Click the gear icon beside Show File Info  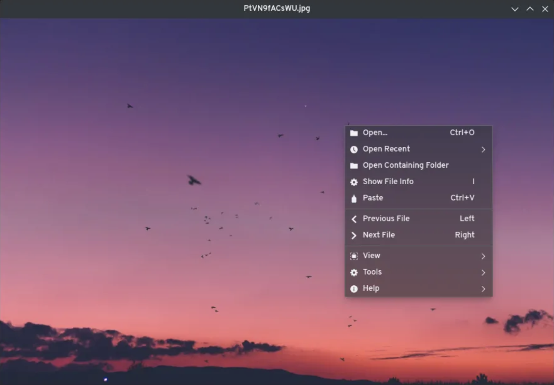354,182
